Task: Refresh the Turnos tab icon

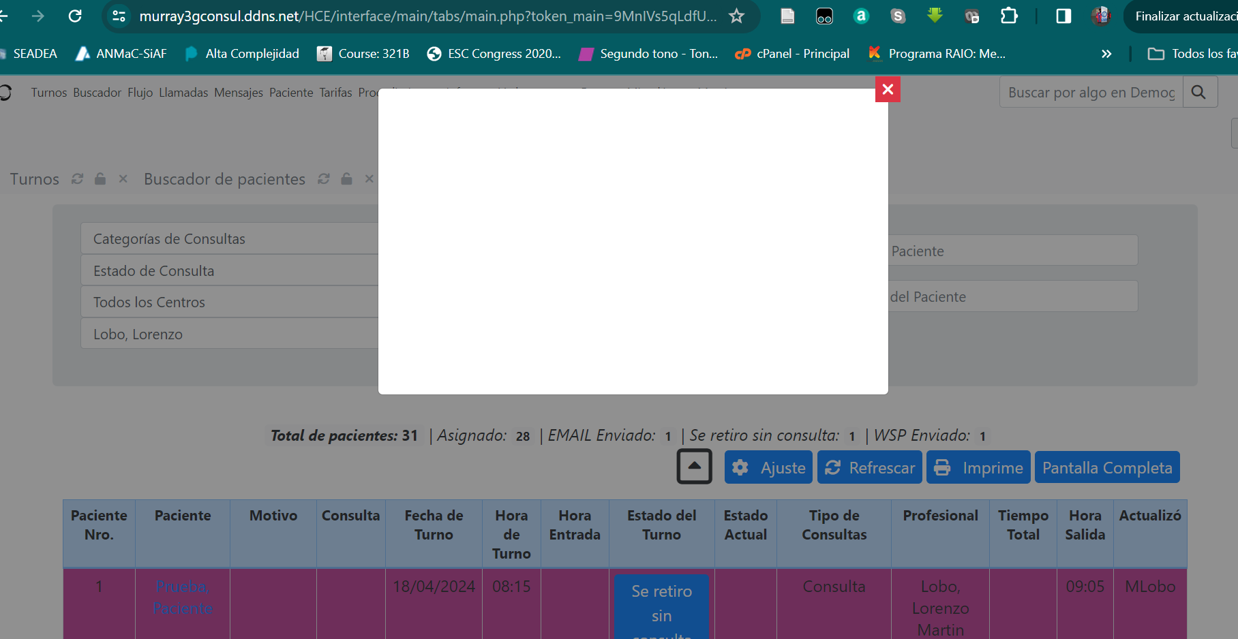Action: click(78, 178)
